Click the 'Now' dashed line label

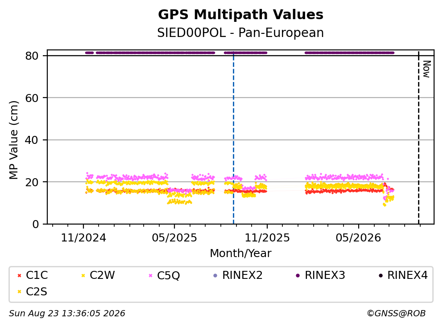click(426, 69)
